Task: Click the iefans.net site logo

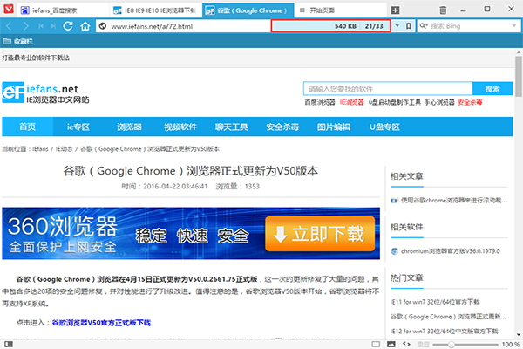Action: click(45, 92)
